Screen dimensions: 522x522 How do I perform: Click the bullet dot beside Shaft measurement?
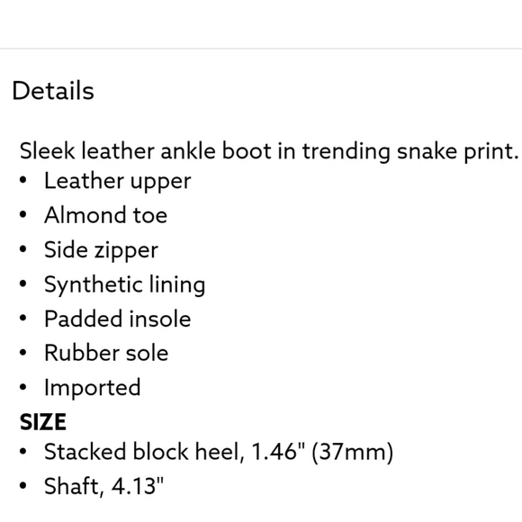pos(23,486)
